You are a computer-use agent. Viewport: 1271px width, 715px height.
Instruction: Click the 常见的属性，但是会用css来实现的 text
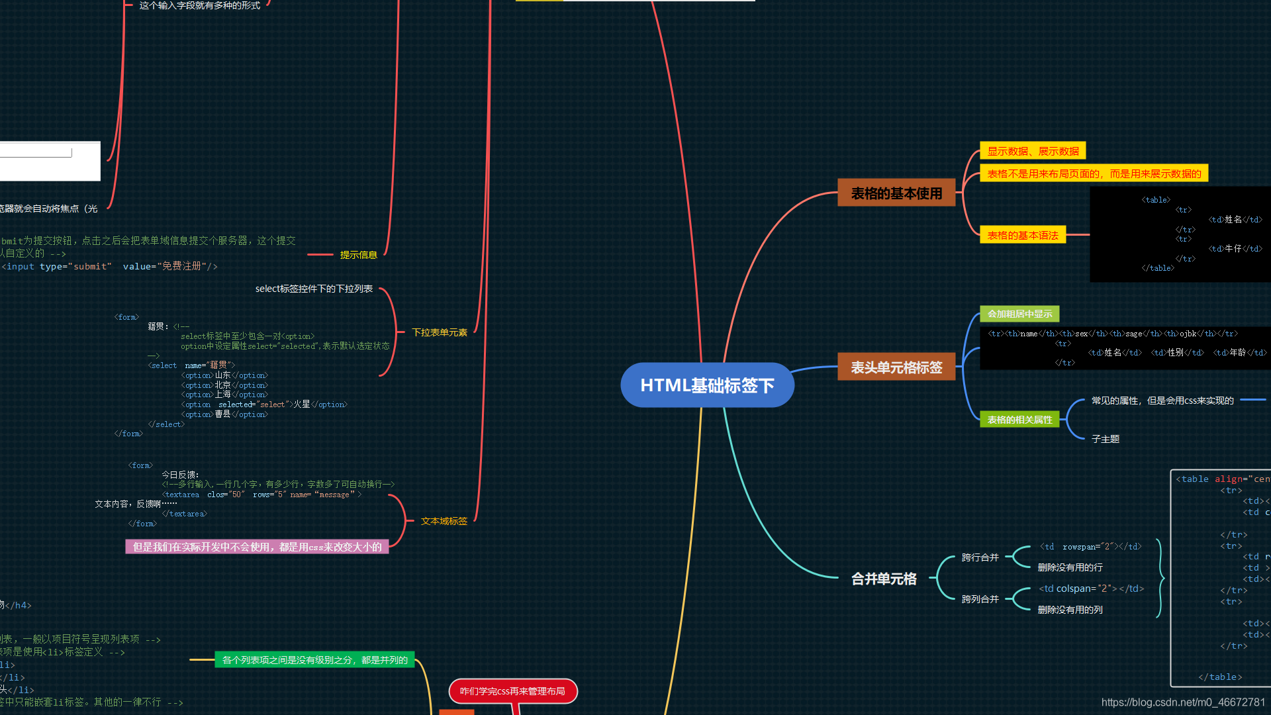point(1162,401)
